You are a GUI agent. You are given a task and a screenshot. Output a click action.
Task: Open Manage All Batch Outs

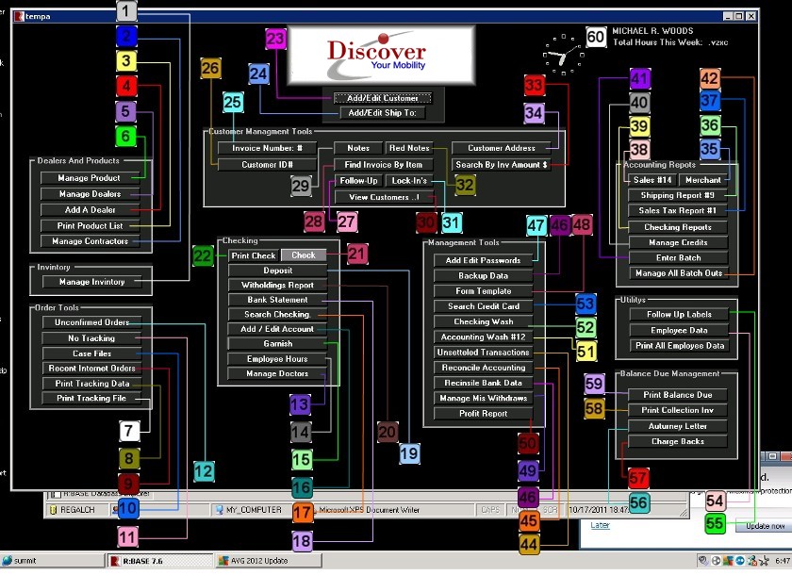coord(679,273)
